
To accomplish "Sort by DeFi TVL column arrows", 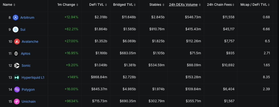I will 106,5.
